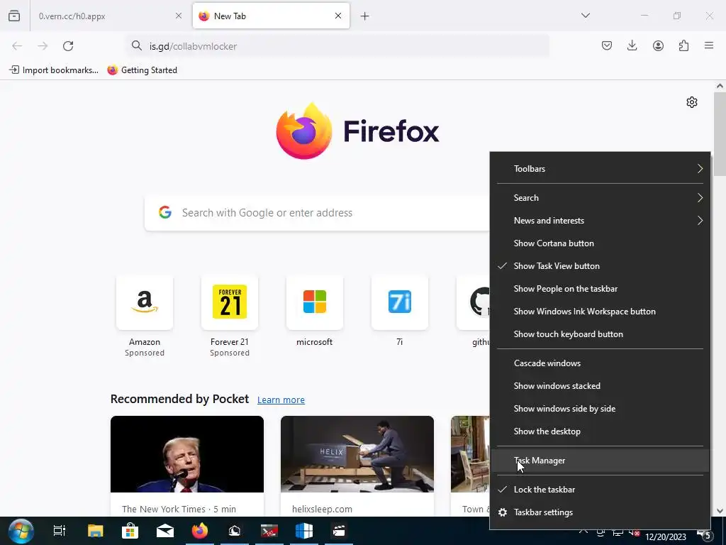Select Cascade windows
The image size is (726, 545).
pyautogui.click(x=600, y=363)
